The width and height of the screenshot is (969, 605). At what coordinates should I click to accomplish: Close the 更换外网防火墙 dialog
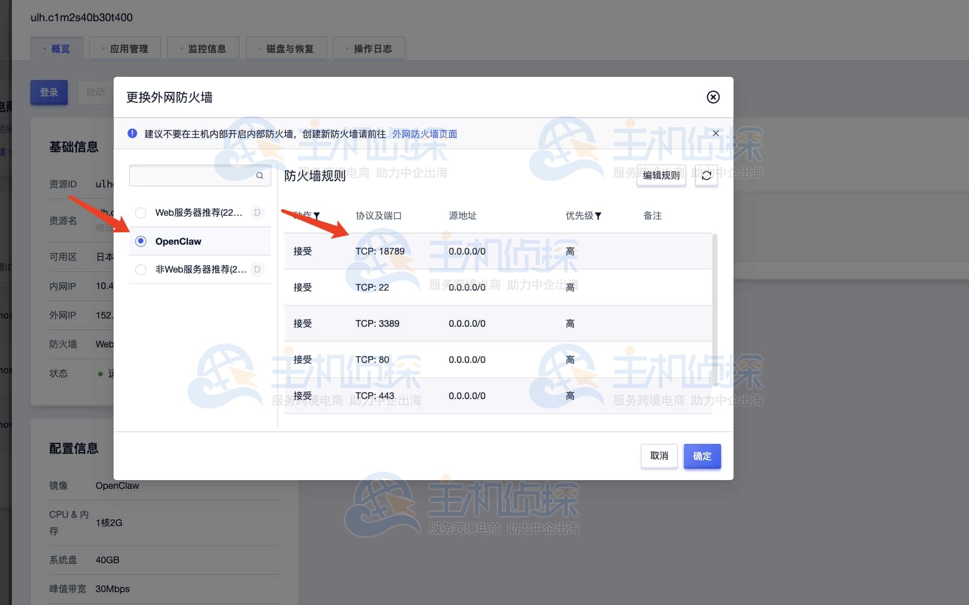[x=713, y=97]
